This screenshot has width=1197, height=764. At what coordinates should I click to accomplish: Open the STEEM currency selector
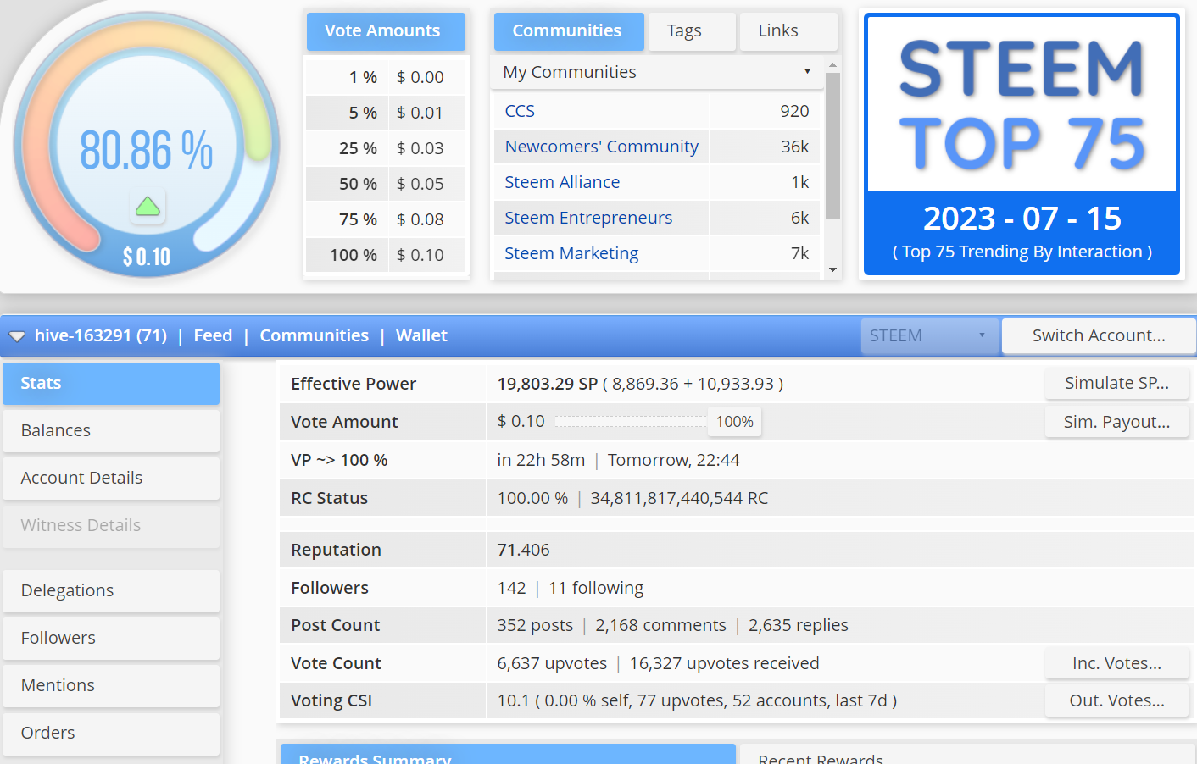[929, 335]
